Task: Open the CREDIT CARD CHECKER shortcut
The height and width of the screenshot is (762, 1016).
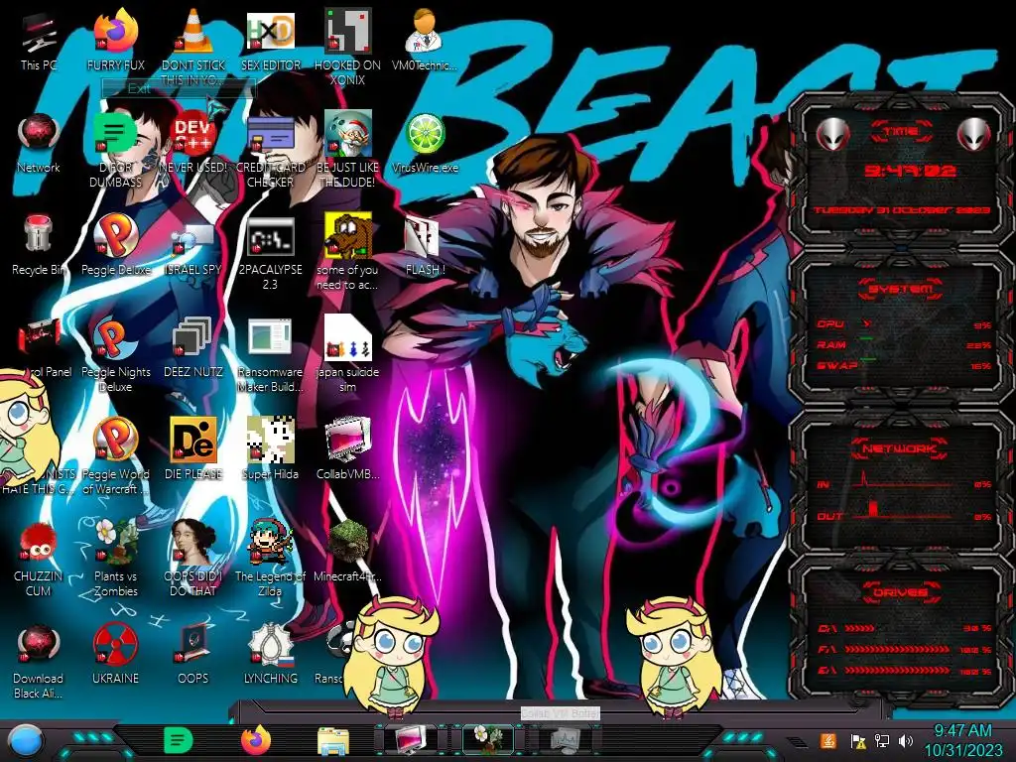Action: [x=270, y=150]
